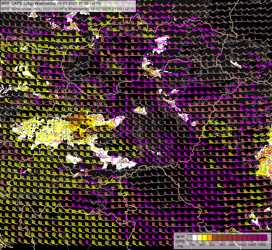The height and width of the screenshot is (250, 272).
Task: Select the white CAPE legend swatch
Action: click(195, 238)
